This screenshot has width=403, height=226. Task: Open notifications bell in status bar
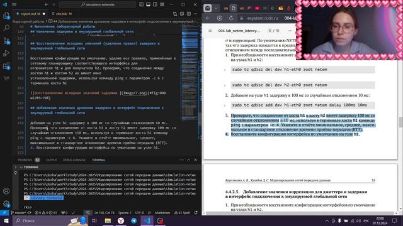196,213
